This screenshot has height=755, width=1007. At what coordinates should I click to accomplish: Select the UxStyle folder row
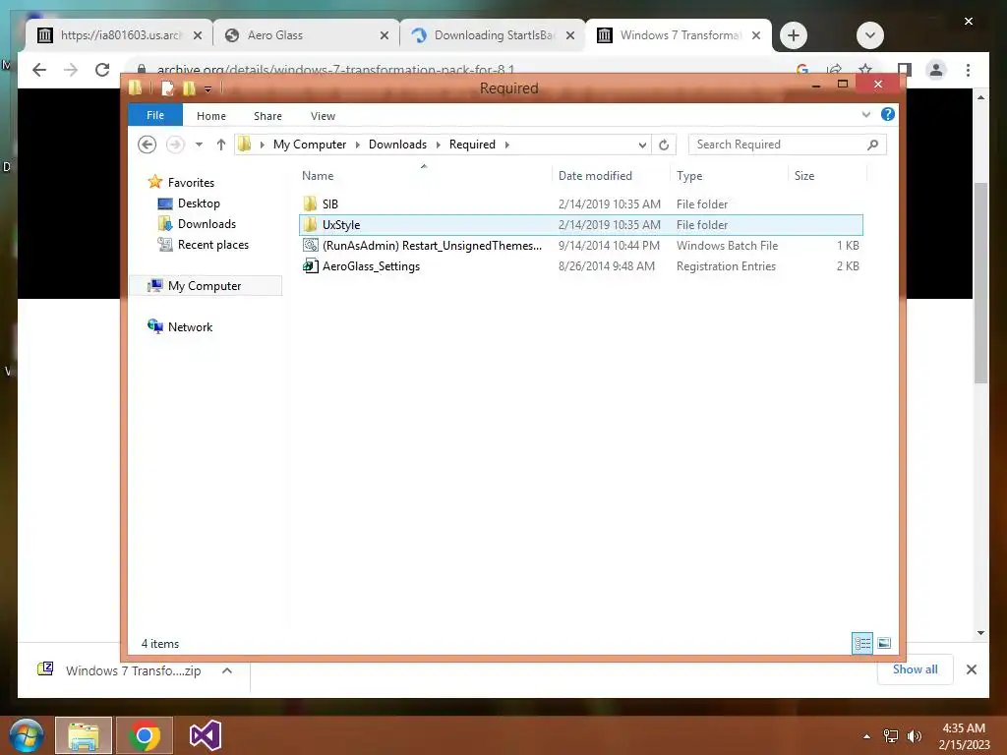(580, 225)
